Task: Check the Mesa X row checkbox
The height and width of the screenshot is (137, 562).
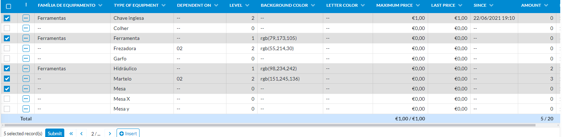Action: point(7,99)
